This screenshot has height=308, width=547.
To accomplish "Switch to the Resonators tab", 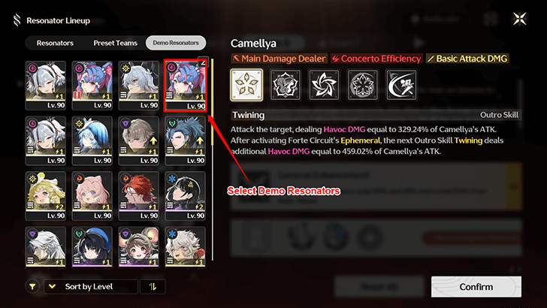I will [x=55, y=43].
